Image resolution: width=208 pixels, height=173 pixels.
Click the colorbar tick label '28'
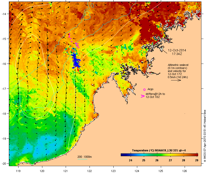(183, 160)
